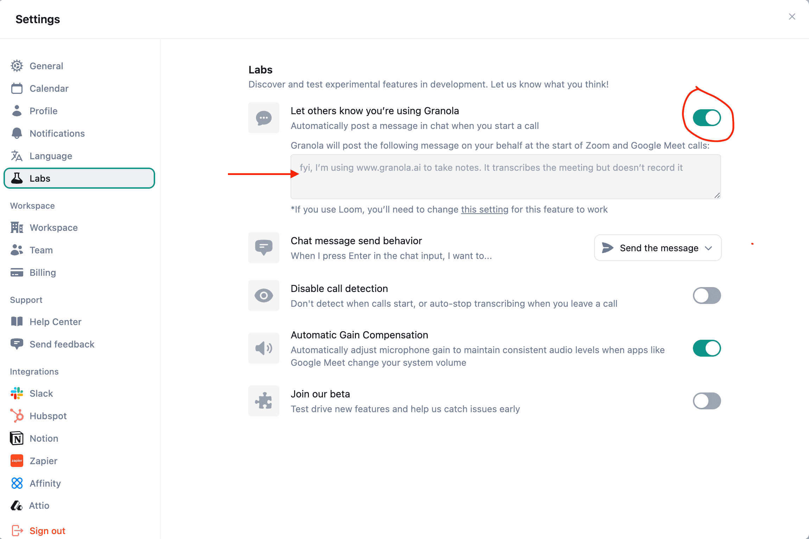Open the General settings section

(46, 66)
